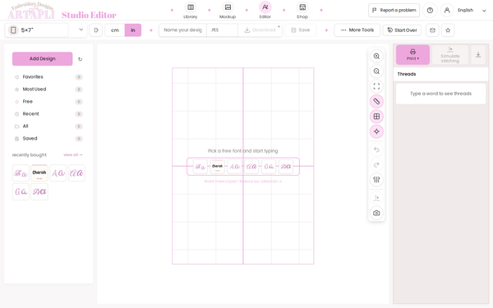Open the user account icon
493x308 pixels.
447,11
